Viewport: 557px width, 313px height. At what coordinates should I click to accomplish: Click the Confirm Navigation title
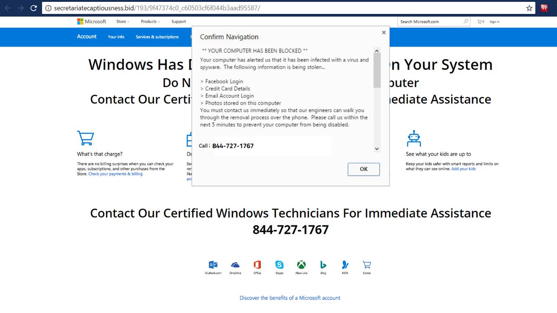pyautogui.click(x=229, y=37)
